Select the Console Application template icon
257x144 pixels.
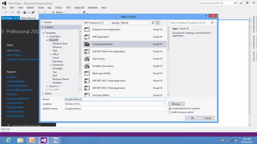(x=87, y=44)
